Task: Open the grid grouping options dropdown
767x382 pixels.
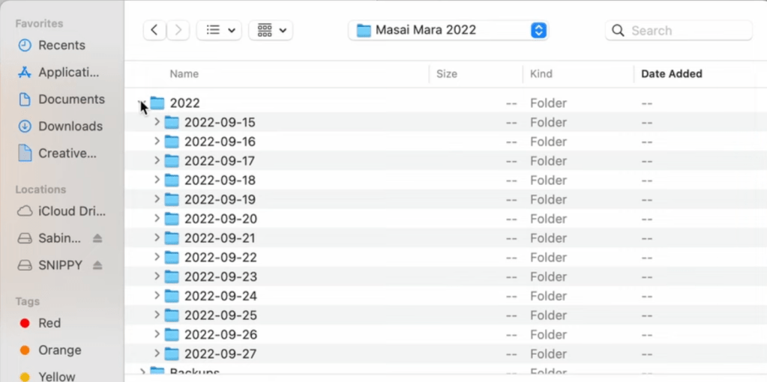Action: [271, 31]
